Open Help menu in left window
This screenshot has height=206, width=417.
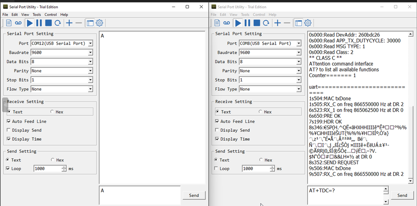click(x=64, y=15)
